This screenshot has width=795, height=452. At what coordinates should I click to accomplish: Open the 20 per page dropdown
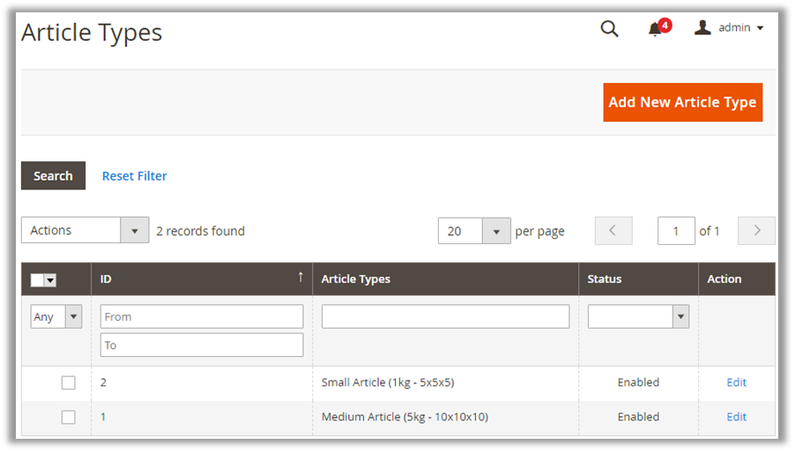click(x=496, y=231)
